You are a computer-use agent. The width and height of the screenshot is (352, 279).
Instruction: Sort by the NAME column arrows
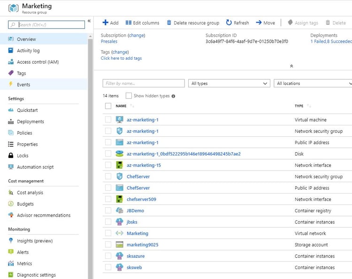click(x=132, y=106)
